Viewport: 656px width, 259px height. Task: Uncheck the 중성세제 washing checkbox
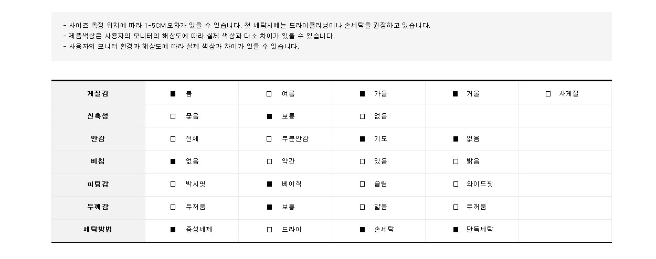click(x=173, y=230)
